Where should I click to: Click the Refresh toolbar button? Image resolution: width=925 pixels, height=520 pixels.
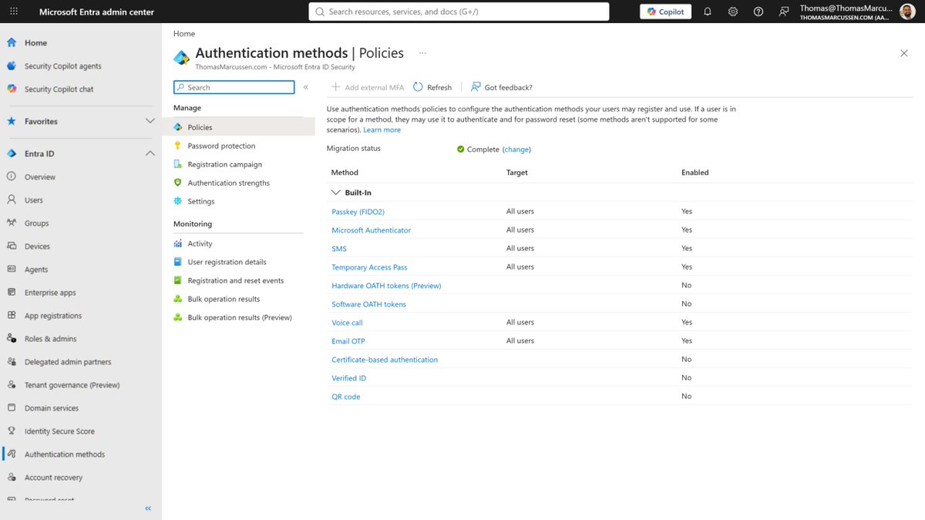(x=432, y=87)
